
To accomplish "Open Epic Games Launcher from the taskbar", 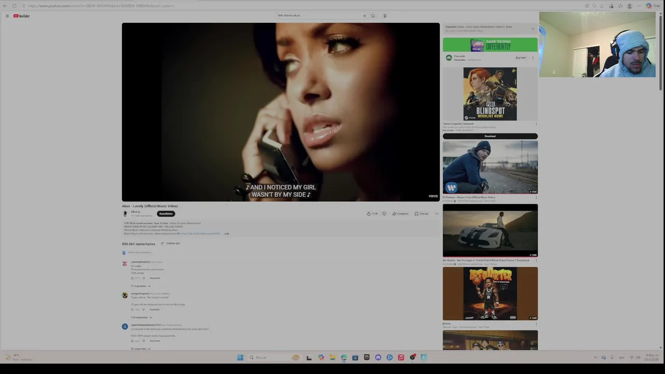I will pos(367,357).
